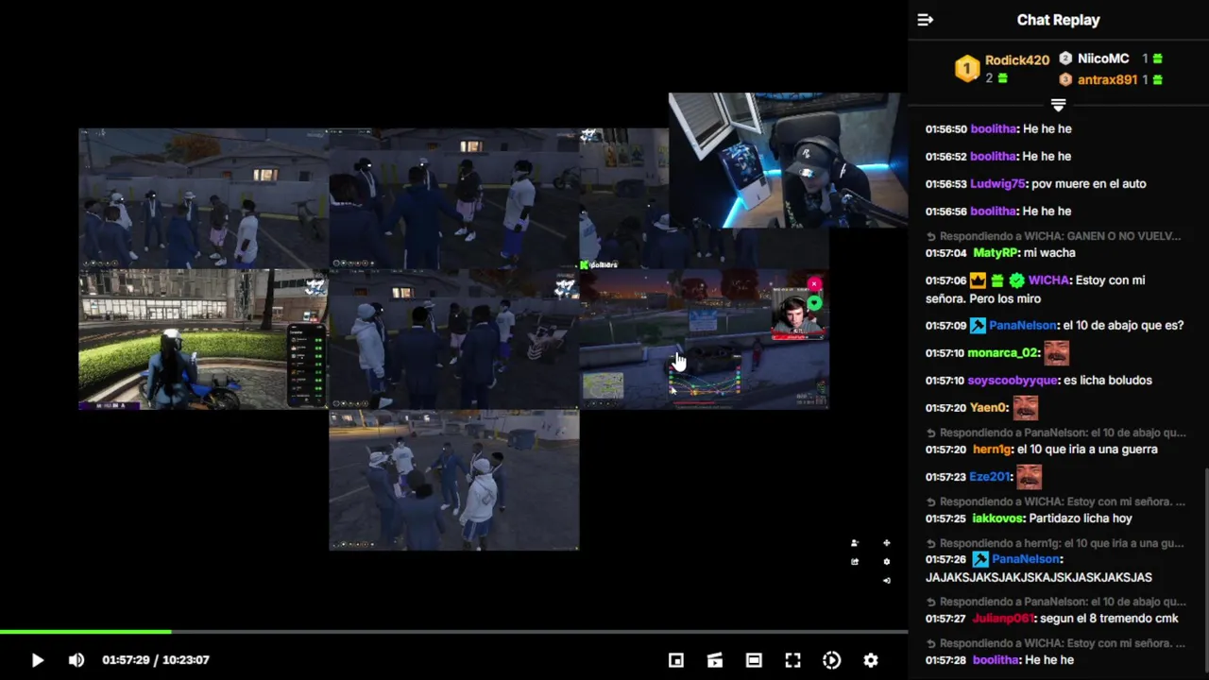Click PanaNelson's badge at 01:57:09
This screenshot has width=1209, height=680.
978,326
